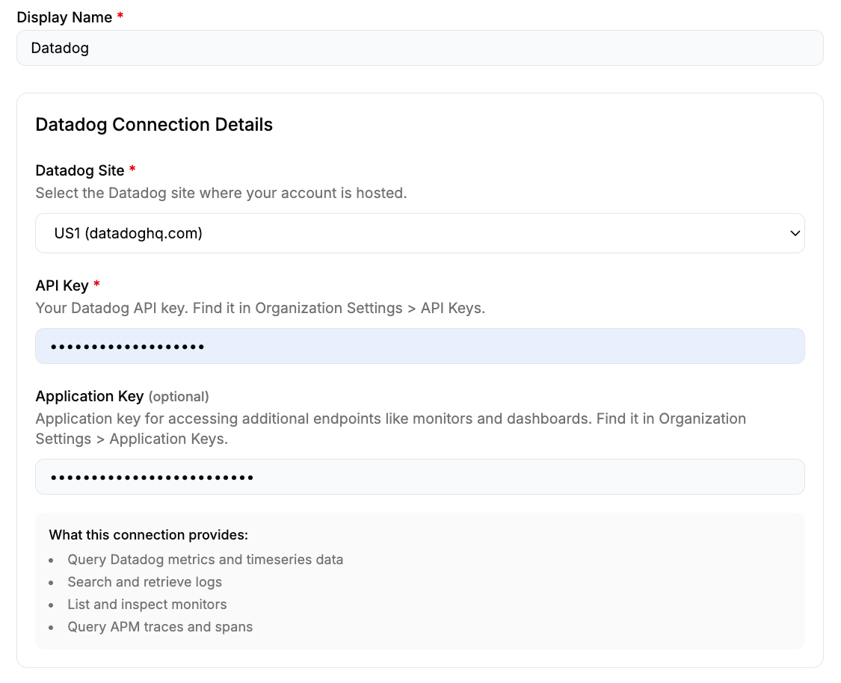Viewport: 841px width, 683px height.
Task: Click the Application Key label
Action: click(89, 396)
